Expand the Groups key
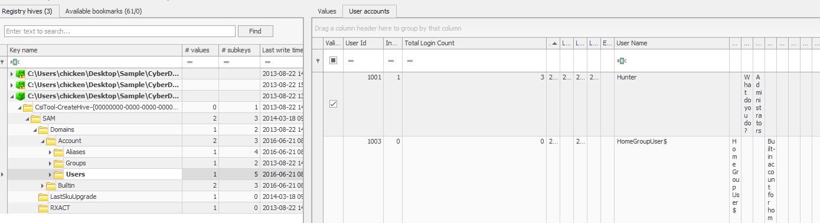The image size is (820, 223). tap(50, 163)
